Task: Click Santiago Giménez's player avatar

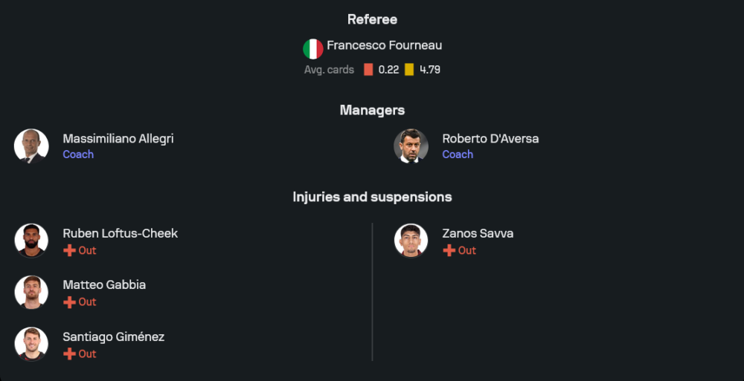Action: (x=31, y=345)
